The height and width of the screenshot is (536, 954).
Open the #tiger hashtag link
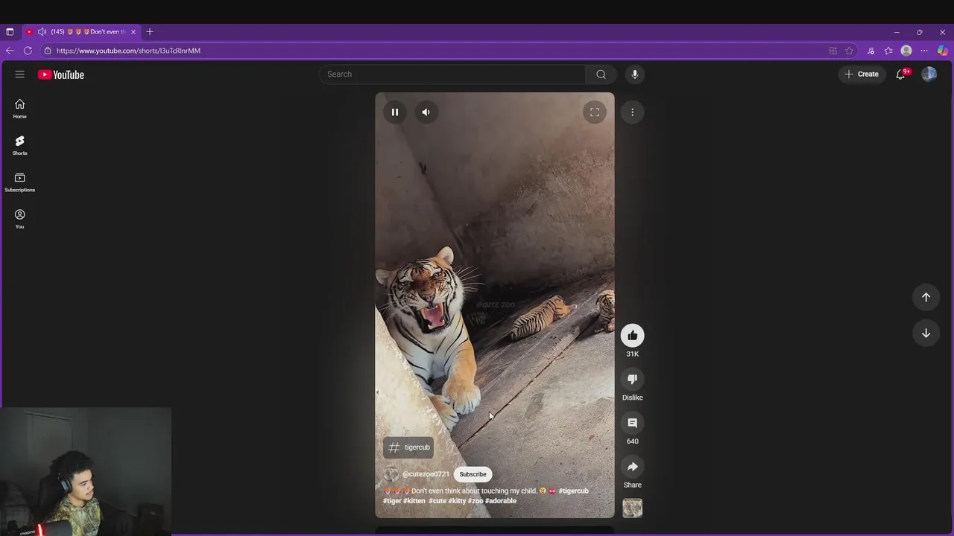393,501
